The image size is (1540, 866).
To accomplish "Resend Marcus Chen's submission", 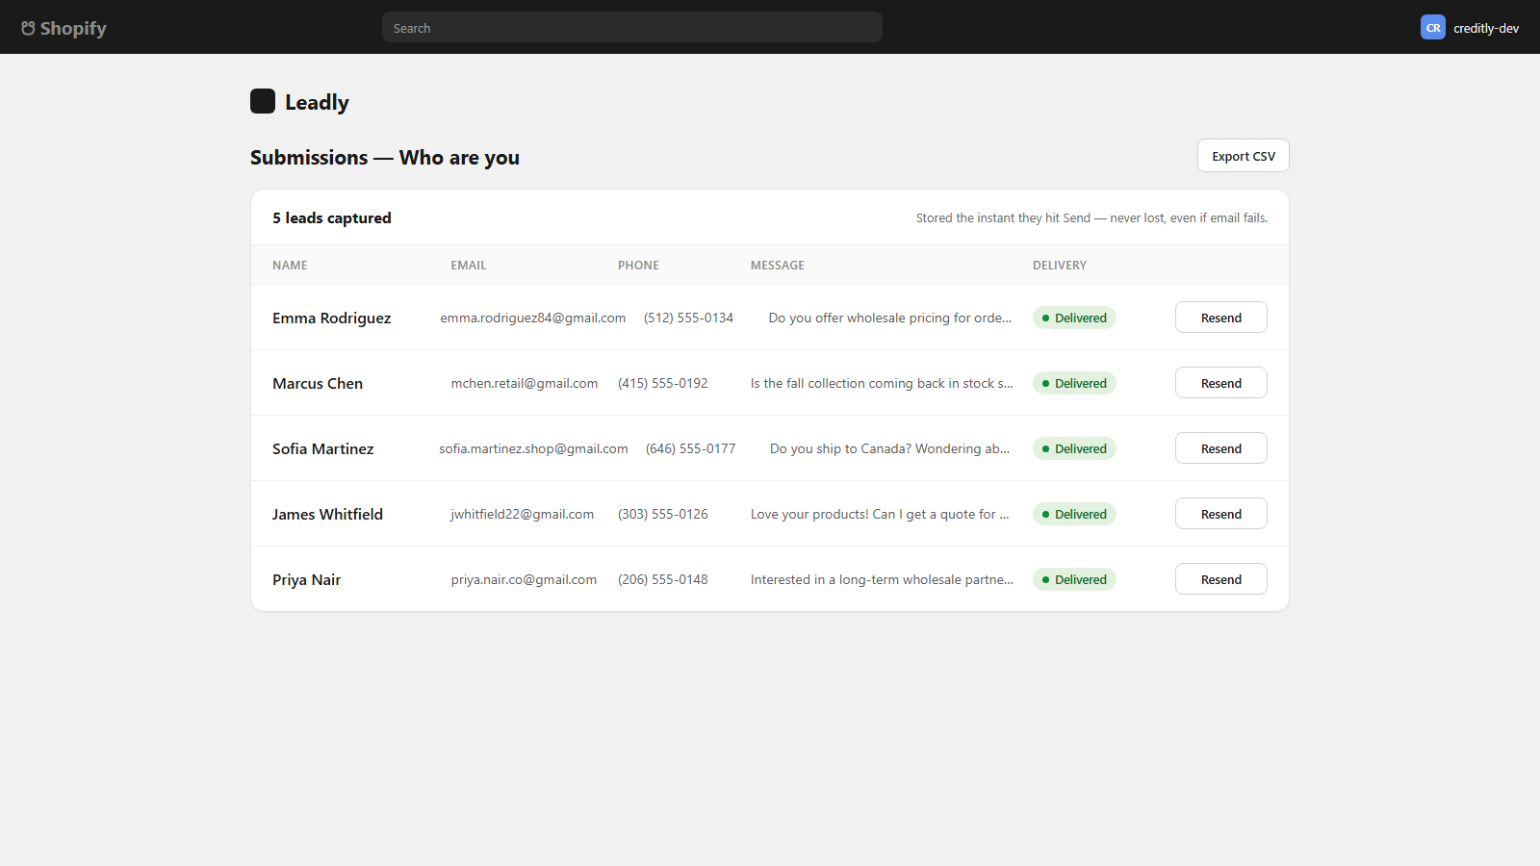I will (x=1221, y=383).
